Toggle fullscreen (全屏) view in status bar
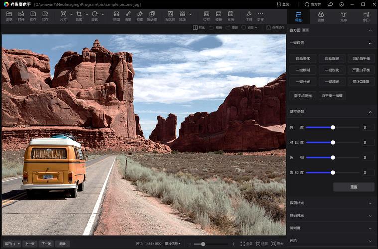 click(x=247, y=244)
